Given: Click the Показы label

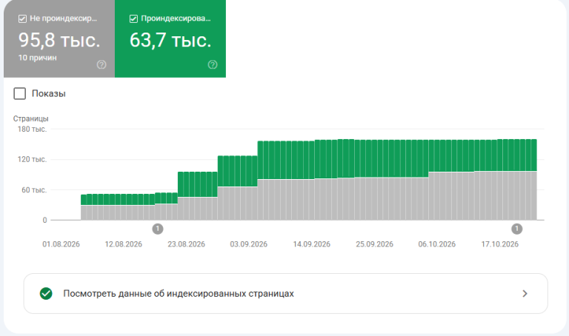Looking at the screenshot, I should tap(49, 93).
